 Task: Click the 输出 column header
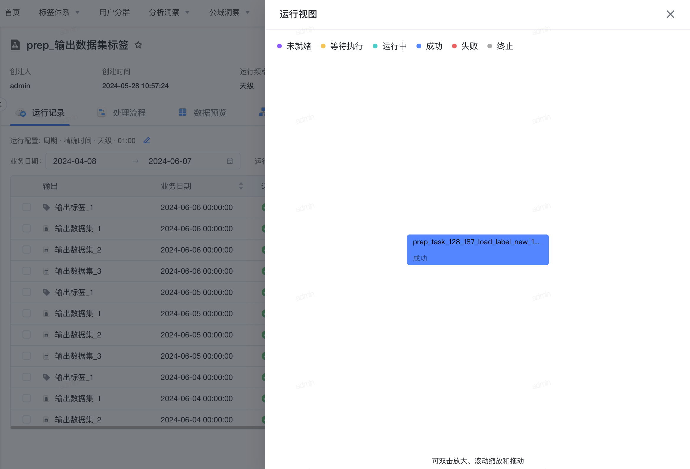[x=50, y=186]
